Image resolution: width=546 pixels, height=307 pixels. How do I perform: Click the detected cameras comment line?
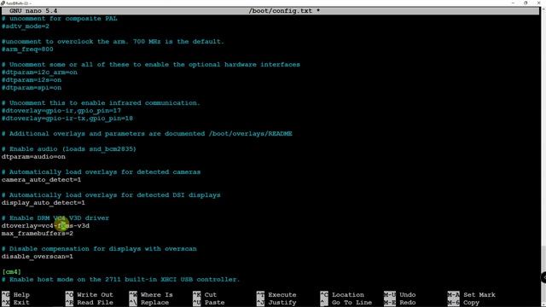click(x=101, y=172)
